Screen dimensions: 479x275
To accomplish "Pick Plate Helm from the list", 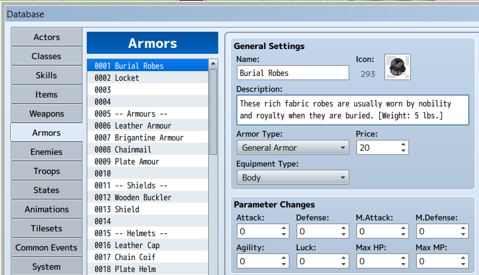I will 148,269.
